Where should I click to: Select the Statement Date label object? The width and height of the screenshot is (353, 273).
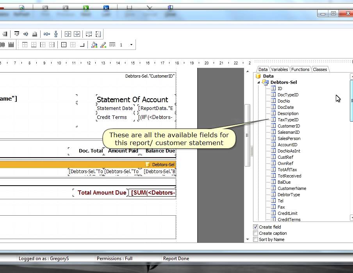[x=115, y=108]
